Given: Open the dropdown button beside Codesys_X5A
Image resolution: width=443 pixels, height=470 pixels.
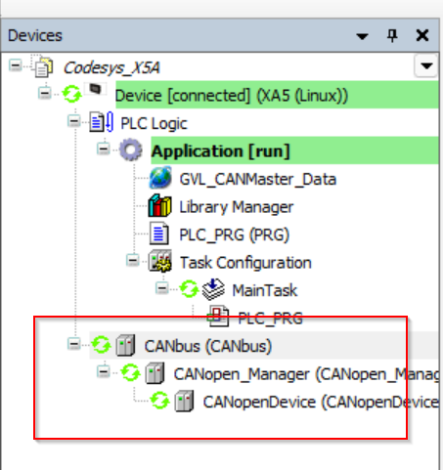Looking at the screenshot, I should pyautogui.click(x=426, y=66).
